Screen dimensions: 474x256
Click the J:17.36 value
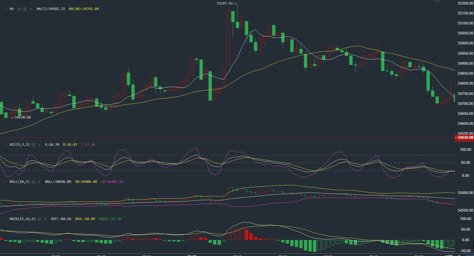coord(88,145)
